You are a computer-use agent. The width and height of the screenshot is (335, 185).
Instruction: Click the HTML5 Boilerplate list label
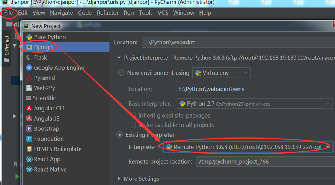pyautogui.click(x=58, y=149)
